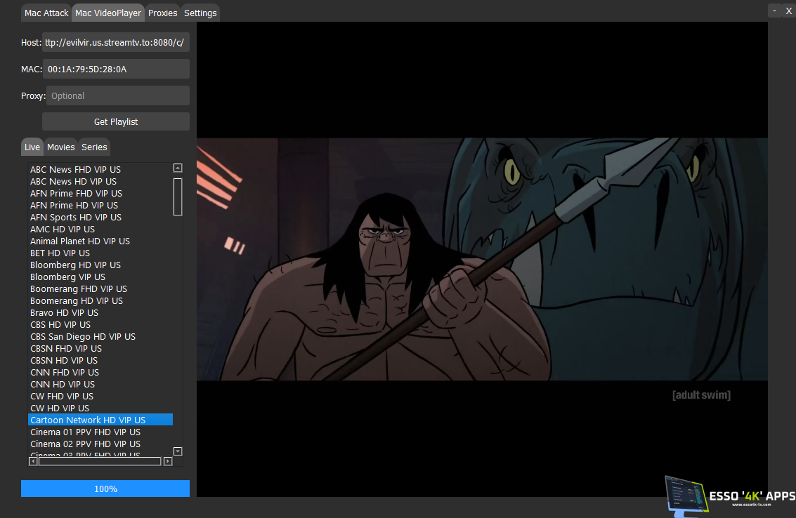Click the Host URL input field
Image resolution: width=796 pixels, height=518 pixels.
point(116,42)
